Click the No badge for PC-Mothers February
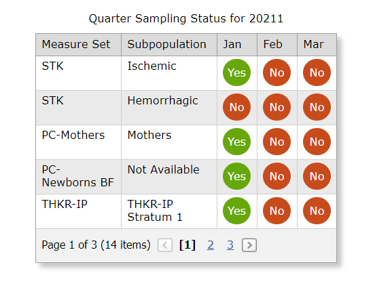This screenshot has height=290, width=375. tap(276, 142)
